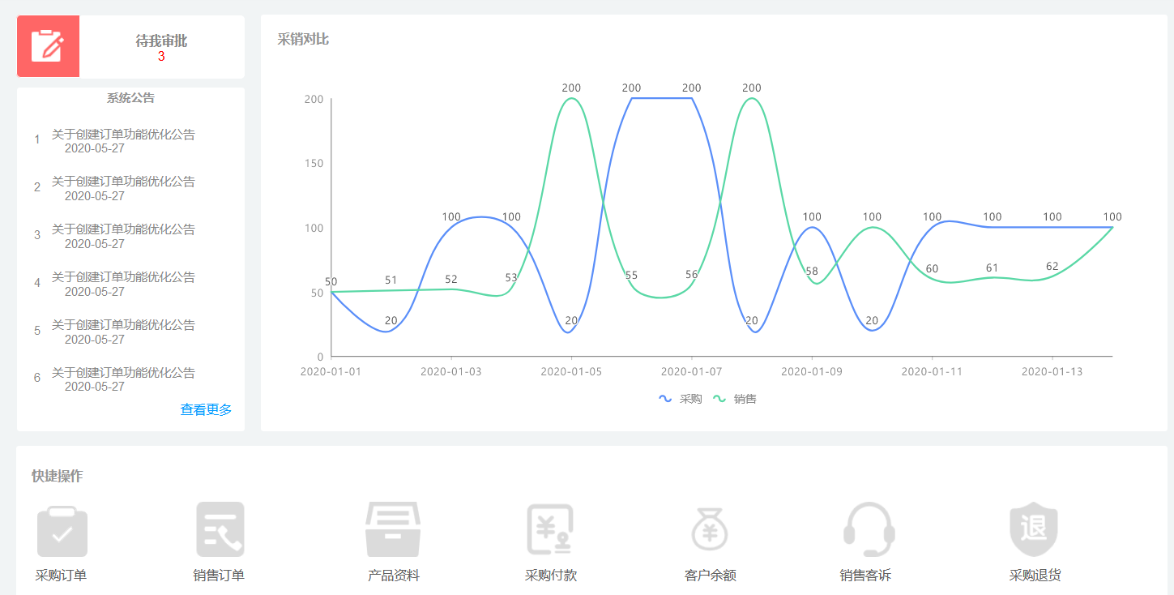Viewport: 1174px width, 595px height.
Task: Click the 系统公告 panel heading
Action: pos(130,98)
